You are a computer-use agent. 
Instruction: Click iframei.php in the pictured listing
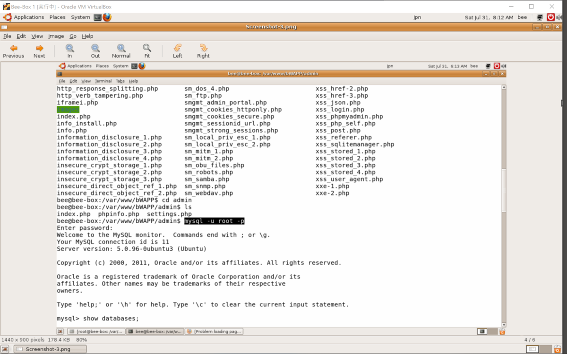tap(77, 102)
